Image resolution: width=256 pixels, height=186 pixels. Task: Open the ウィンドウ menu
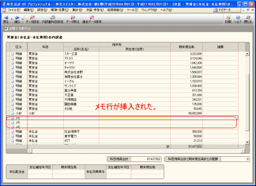[x=149, y=10]
